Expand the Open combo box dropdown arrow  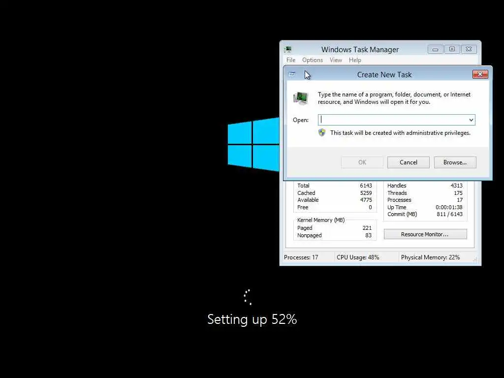pos(471,120)
